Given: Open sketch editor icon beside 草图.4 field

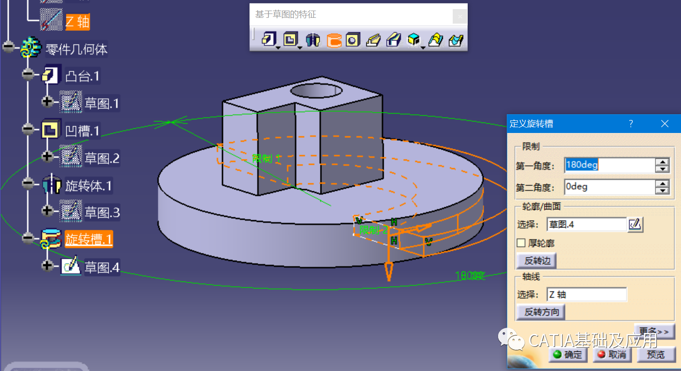Looking at the screenshot, I should tap(636, 224).
